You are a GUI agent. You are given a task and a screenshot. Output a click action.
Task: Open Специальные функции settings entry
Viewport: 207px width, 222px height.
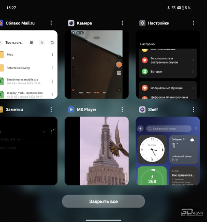coord(168,88)
